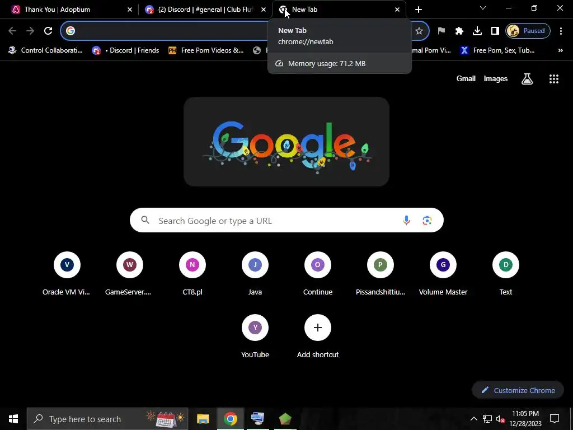Open the muted volume tray icon
The image size is (573, 430).
point(500,419)
